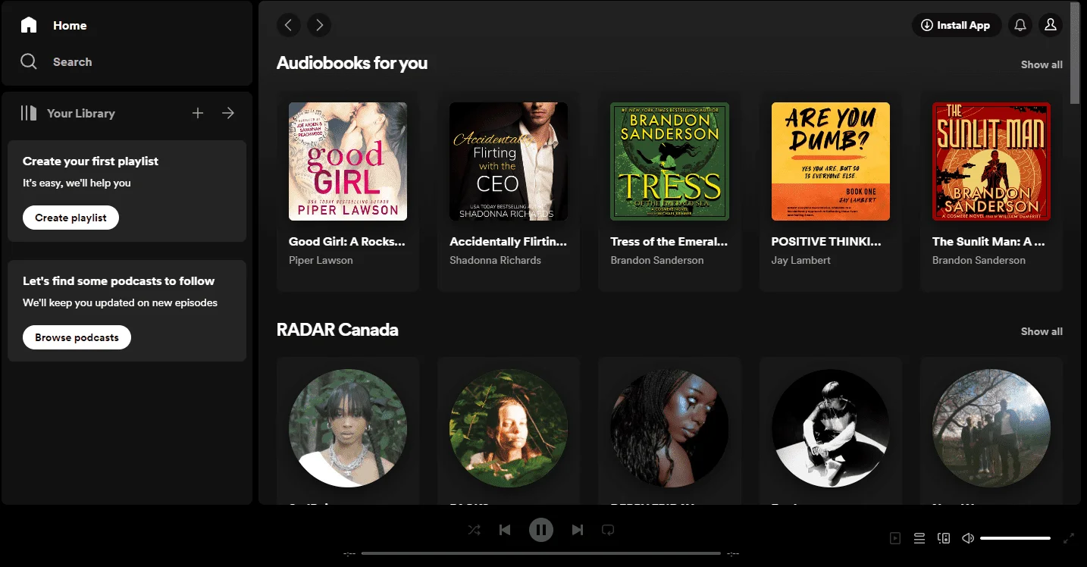Screen dimensions: 1087x567
Task: Click the Create playlist button
Action: coord(70,218)
